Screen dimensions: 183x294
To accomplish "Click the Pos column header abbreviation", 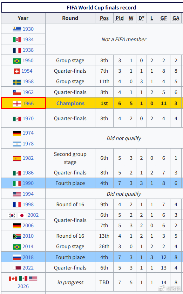I will (104, 18).
